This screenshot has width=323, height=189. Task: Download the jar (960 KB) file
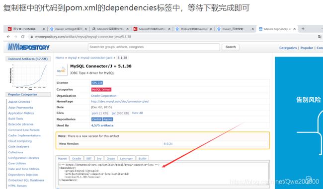120,113
